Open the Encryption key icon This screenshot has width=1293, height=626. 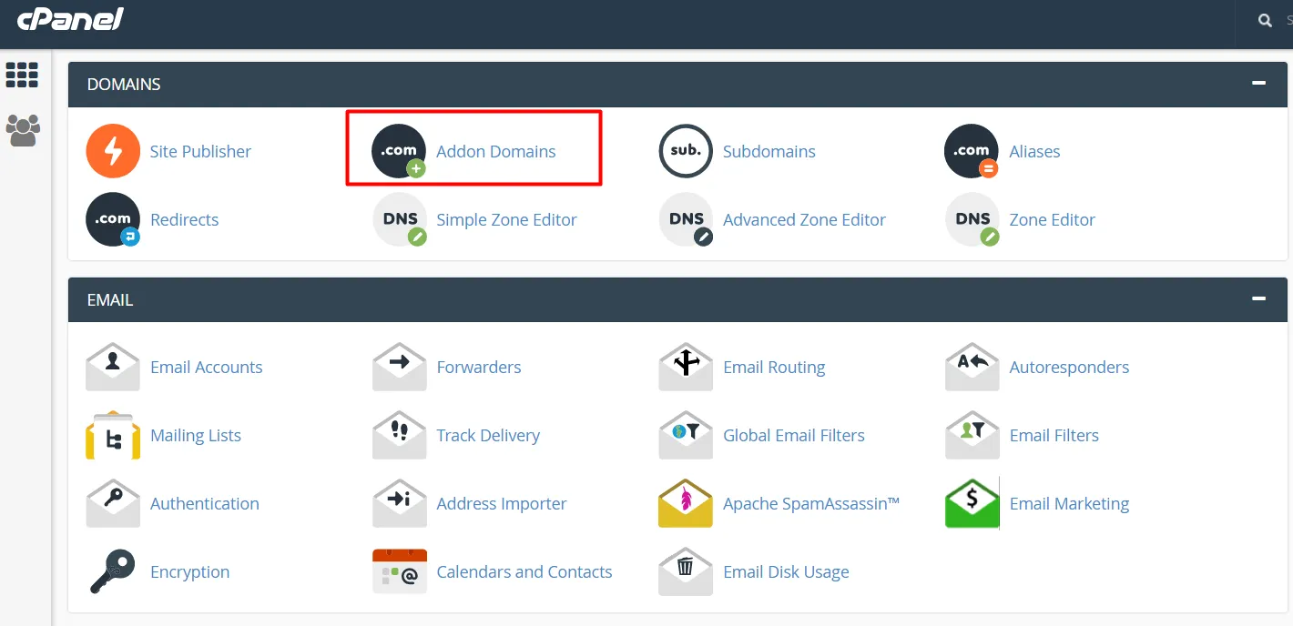click(x=113, y=571)
